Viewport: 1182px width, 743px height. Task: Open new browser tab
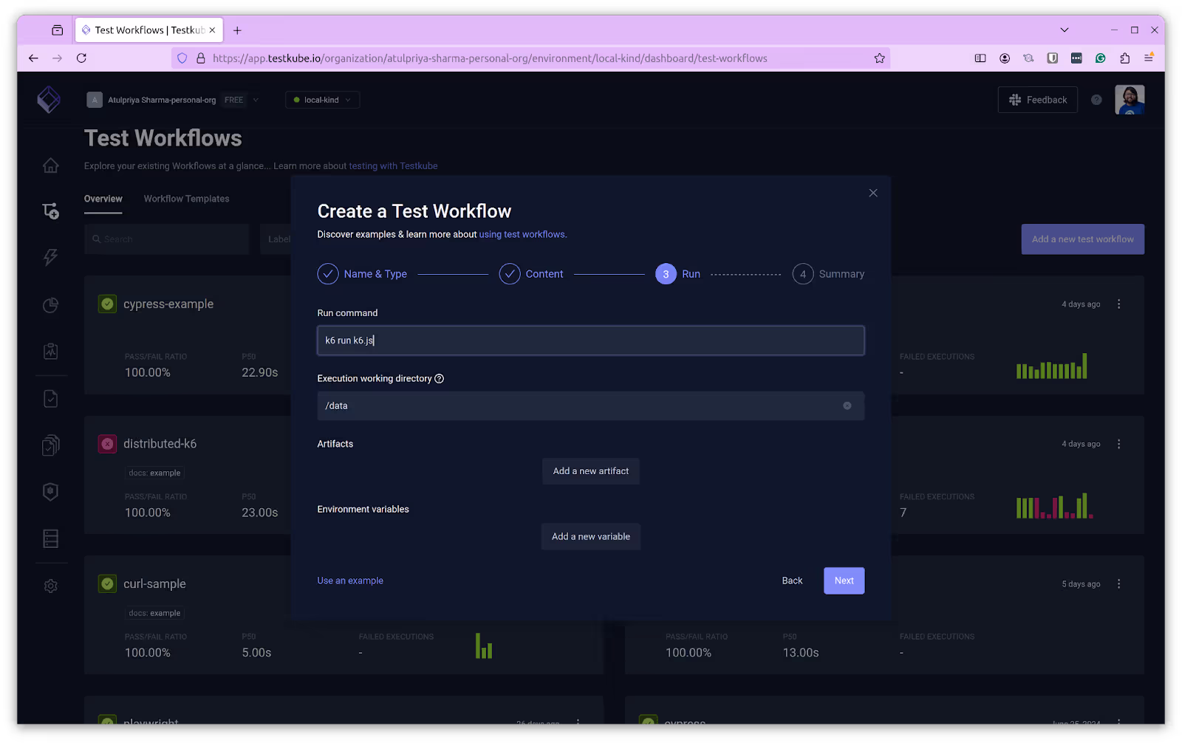point(237,30)
